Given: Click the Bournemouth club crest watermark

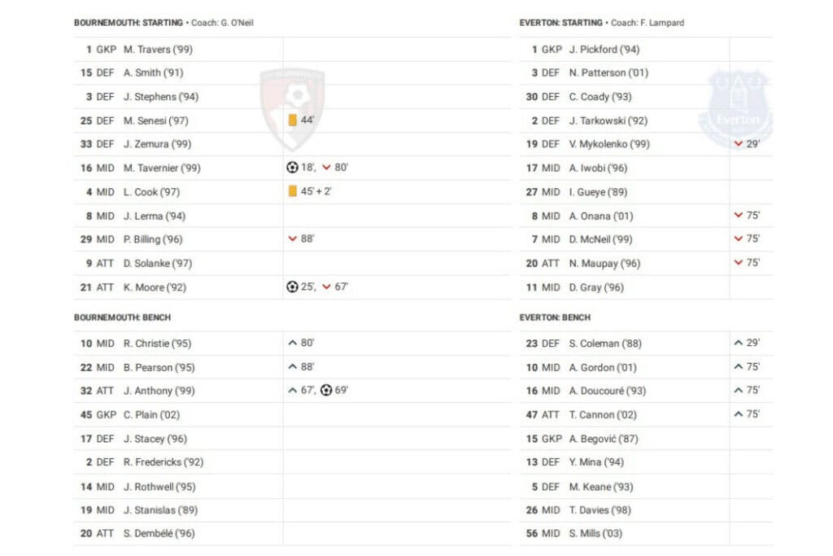Looking at the screenshot, I should tap(292, 98).
